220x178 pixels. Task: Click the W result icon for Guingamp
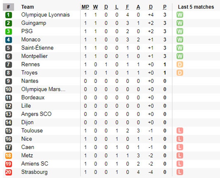point(180,23)
